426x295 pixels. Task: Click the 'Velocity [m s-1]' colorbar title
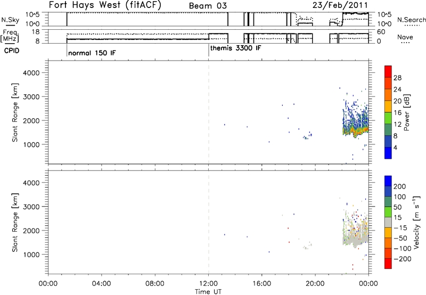(x=417, y=222)
